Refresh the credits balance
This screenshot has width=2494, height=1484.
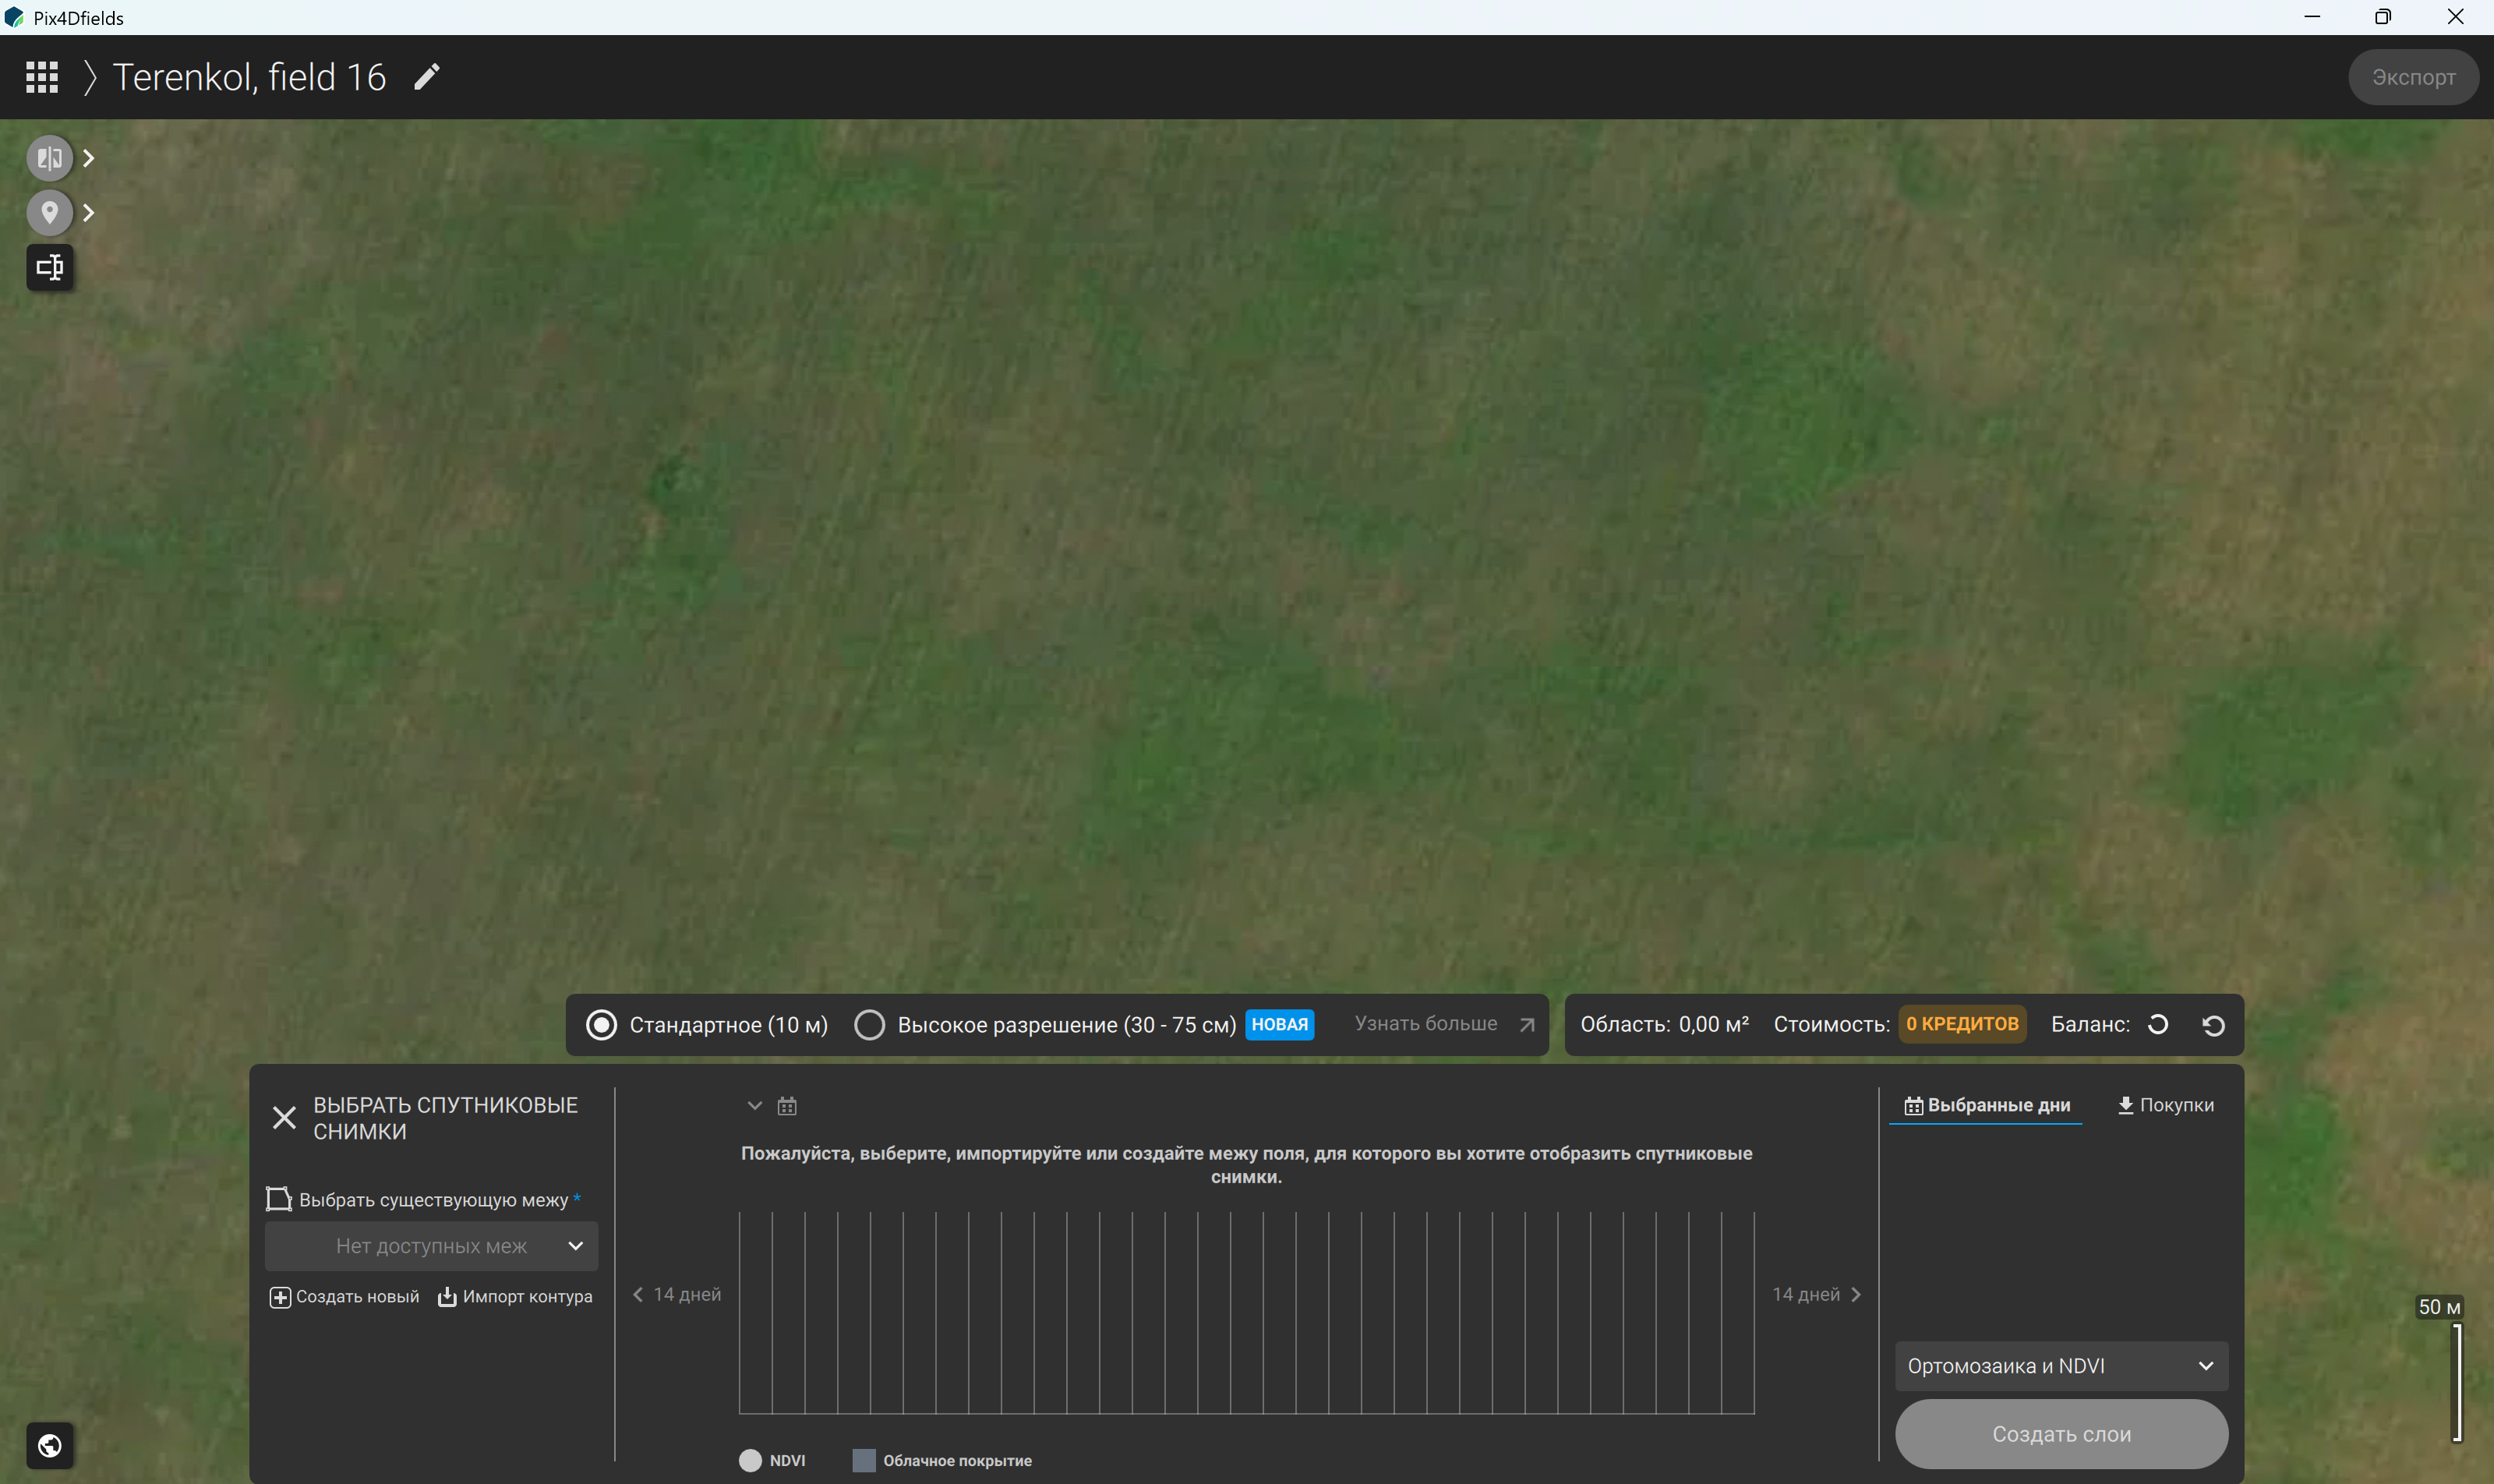[2213, 1025]
